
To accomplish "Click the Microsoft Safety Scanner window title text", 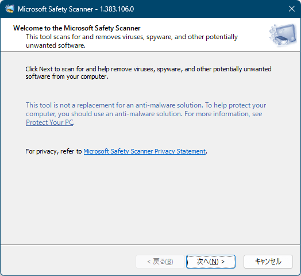I will pos(56,9).
